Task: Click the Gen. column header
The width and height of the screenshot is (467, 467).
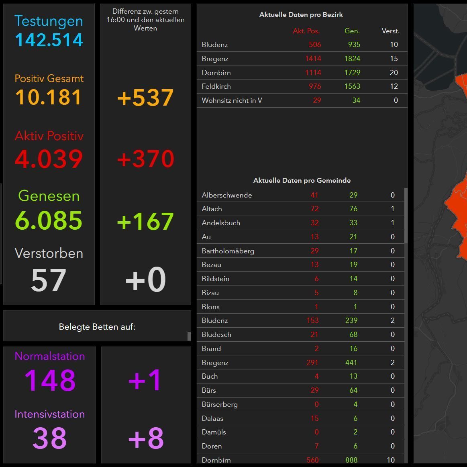Action: click(352, 31)
